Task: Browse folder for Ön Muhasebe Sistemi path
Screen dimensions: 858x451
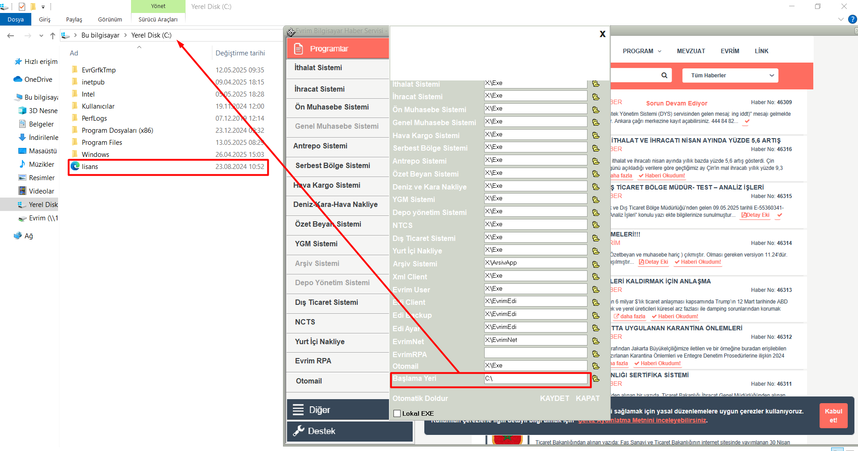Action: [x=596, y=110]
